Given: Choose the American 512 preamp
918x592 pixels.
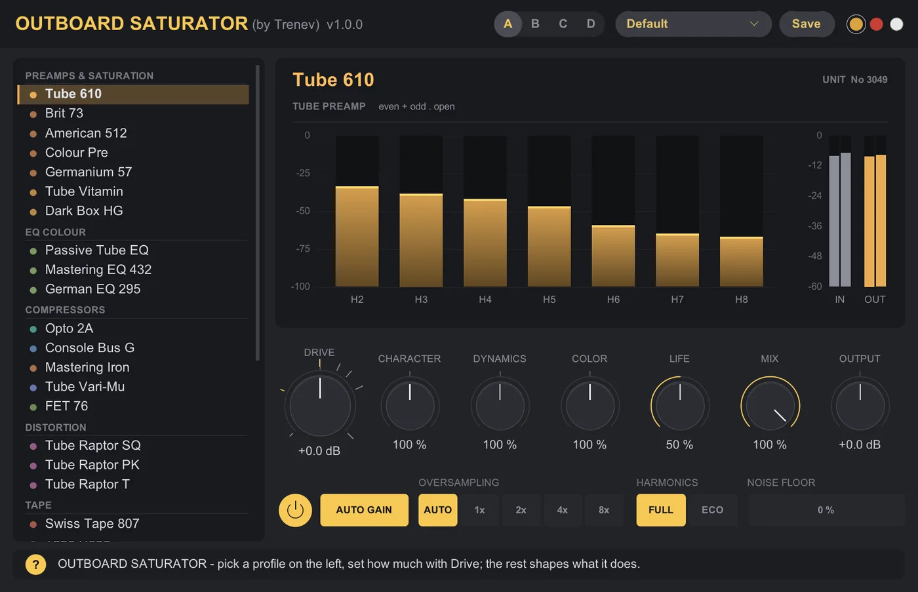Looking at the screenshot, I should 133,133.
